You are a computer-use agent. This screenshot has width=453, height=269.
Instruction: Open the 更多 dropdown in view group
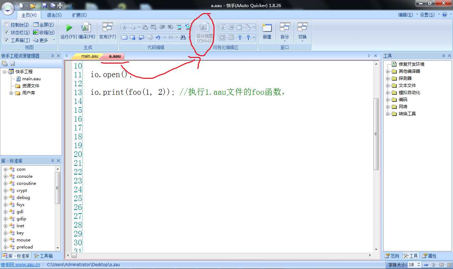click(44, 40)
